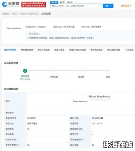
Task: Click the Tianyancha logo
Action: pos(11,4)
